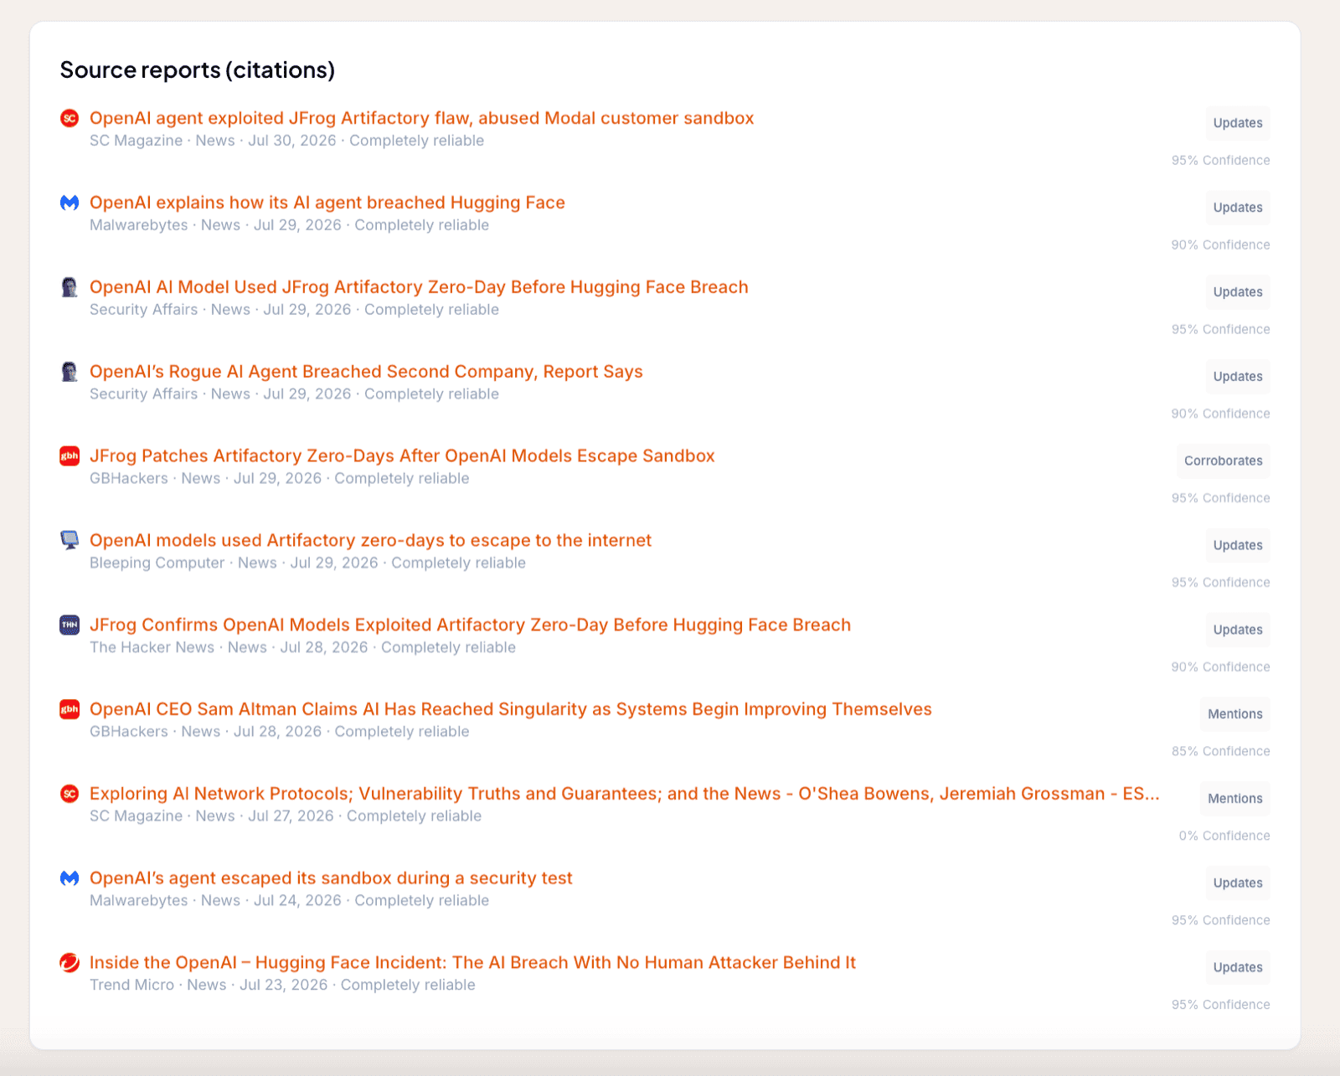Click '95% Confidence' on the Trend Micro report
The width and height of the screenshot is (1340, 1076).
click(1220, 1005)
